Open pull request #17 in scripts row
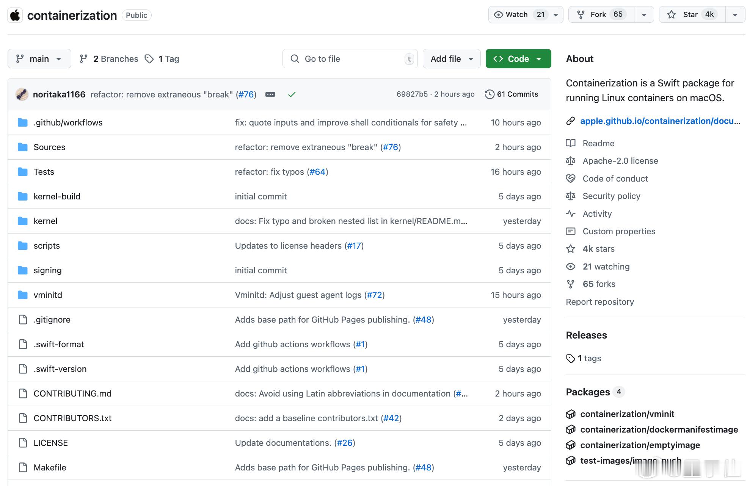 354,246
